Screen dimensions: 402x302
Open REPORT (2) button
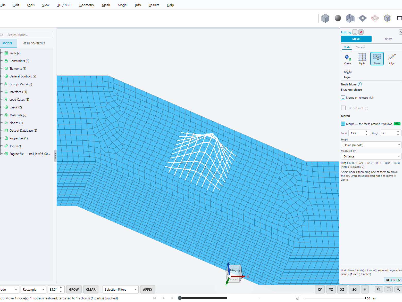393,280
